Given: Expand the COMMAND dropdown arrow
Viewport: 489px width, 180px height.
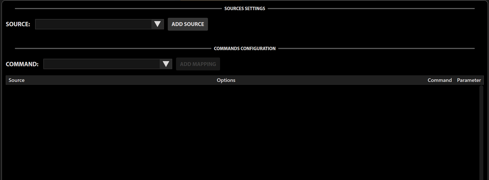Looking at the screenshot, I should coord(166,64).
